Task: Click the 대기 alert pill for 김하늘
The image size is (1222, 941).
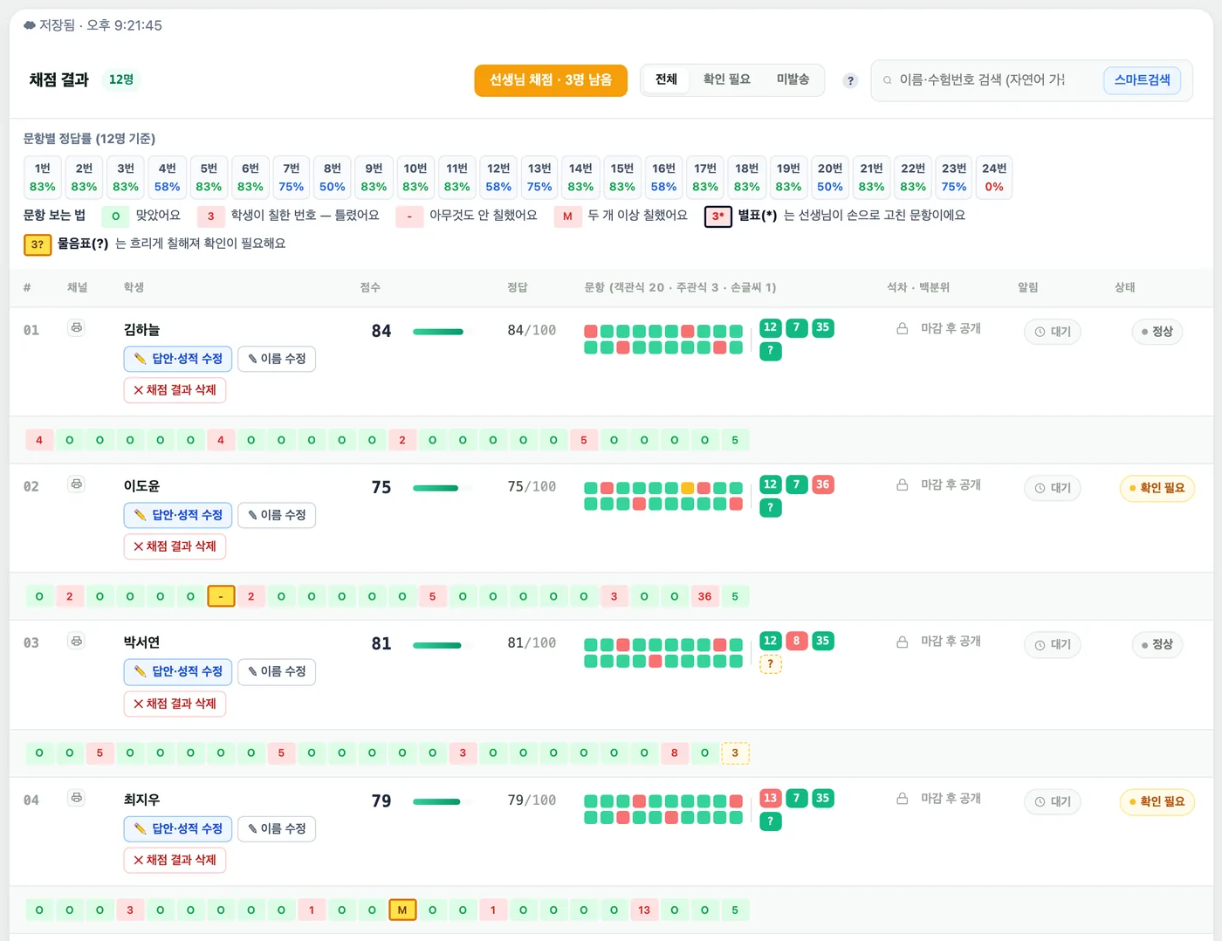Action: tap(1053, 332)
